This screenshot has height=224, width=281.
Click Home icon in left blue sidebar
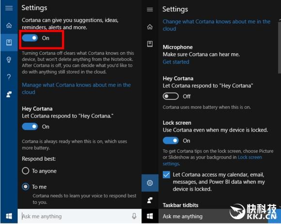click(x=9, y=26)
